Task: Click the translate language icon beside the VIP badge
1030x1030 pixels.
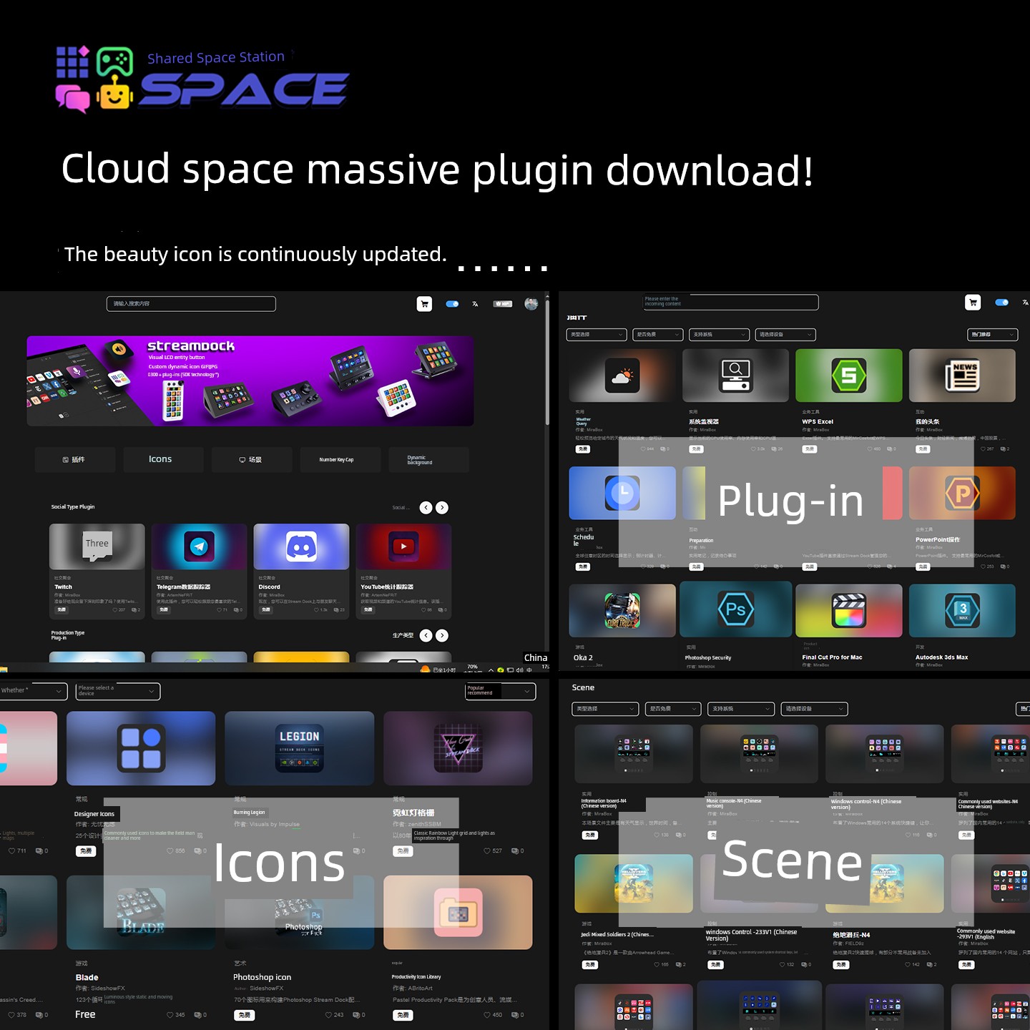Action: pyautogui.click(x=475, y=304)
